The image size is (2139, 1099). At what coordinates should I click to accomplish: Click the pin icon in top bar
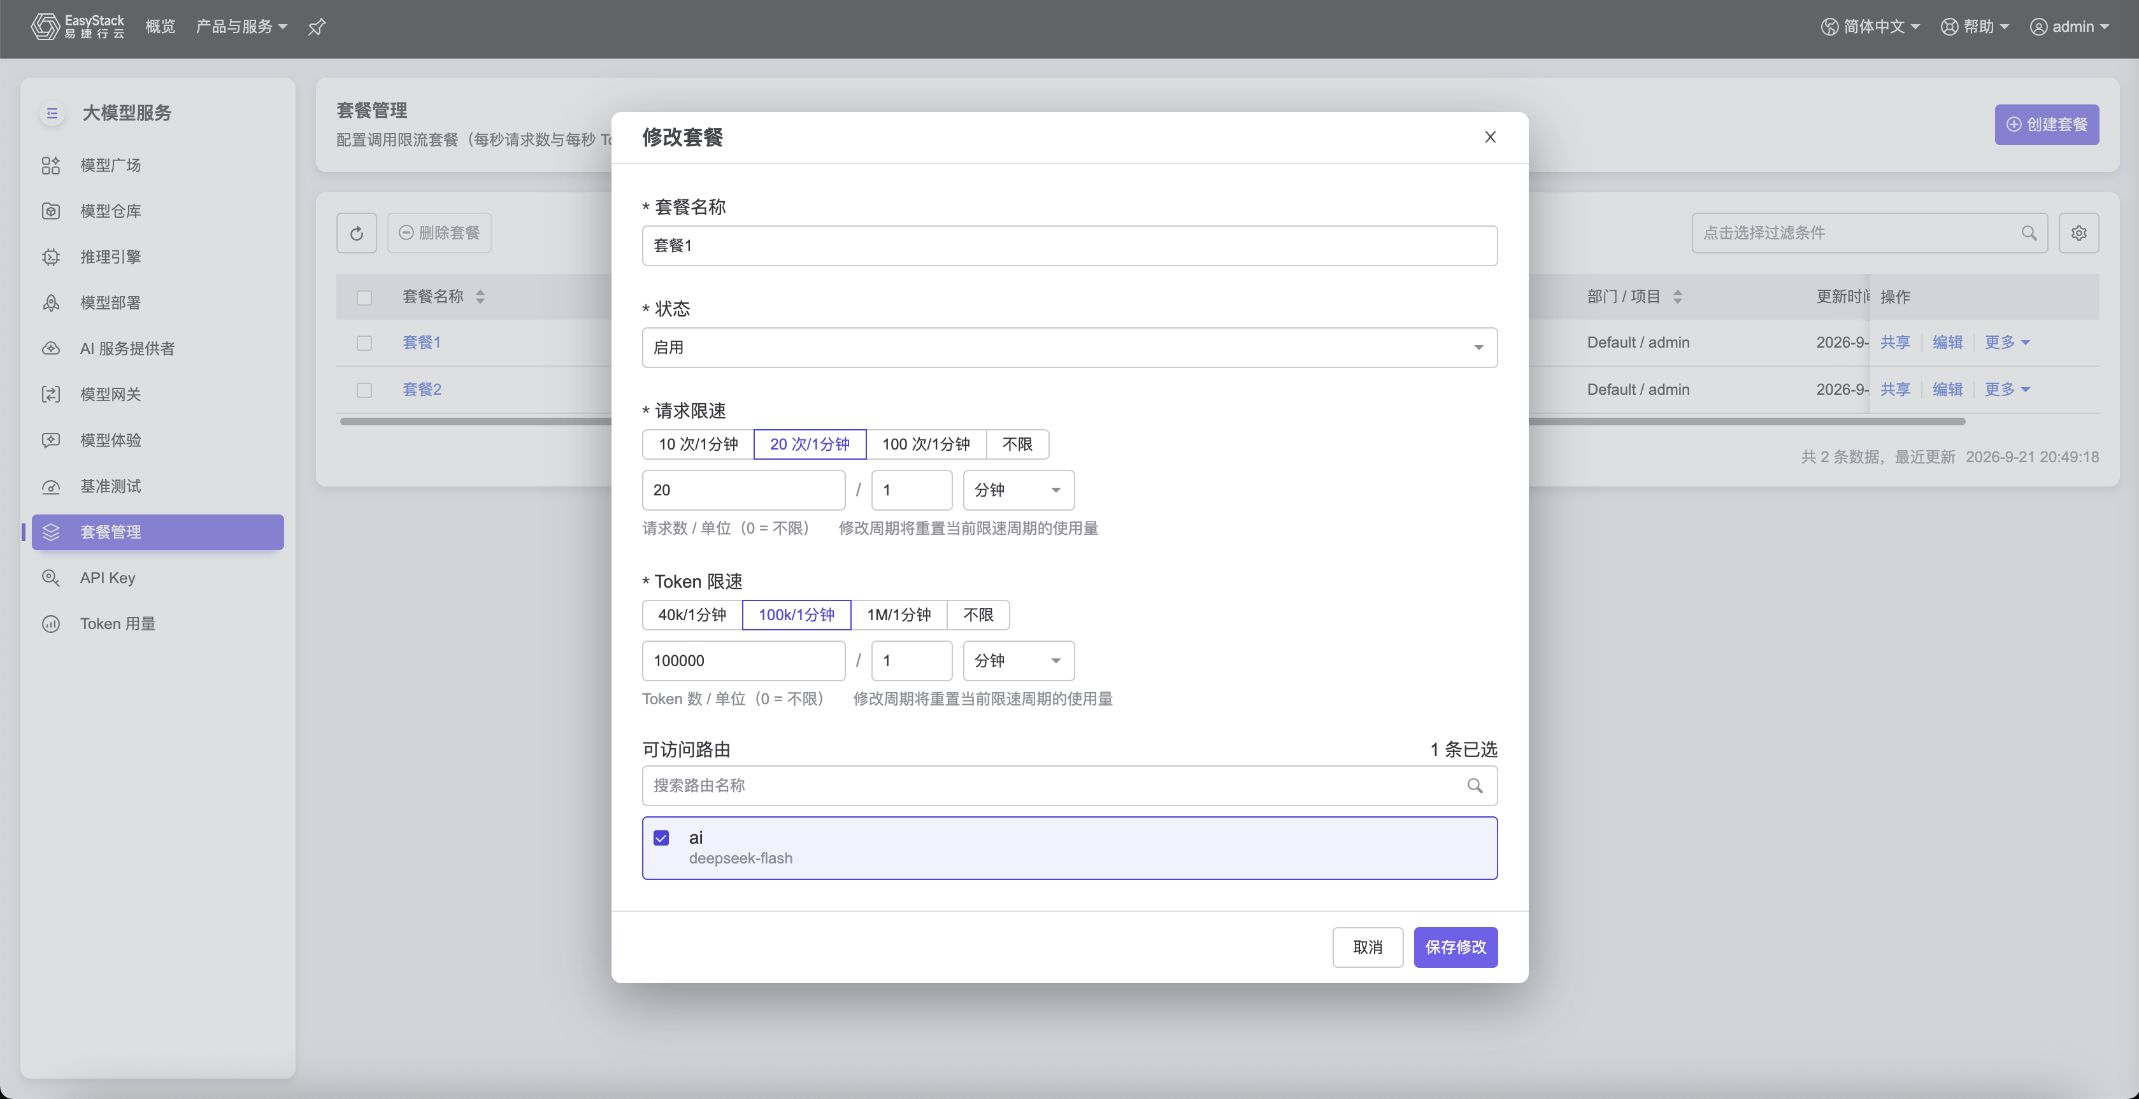(x=317, y=27)
